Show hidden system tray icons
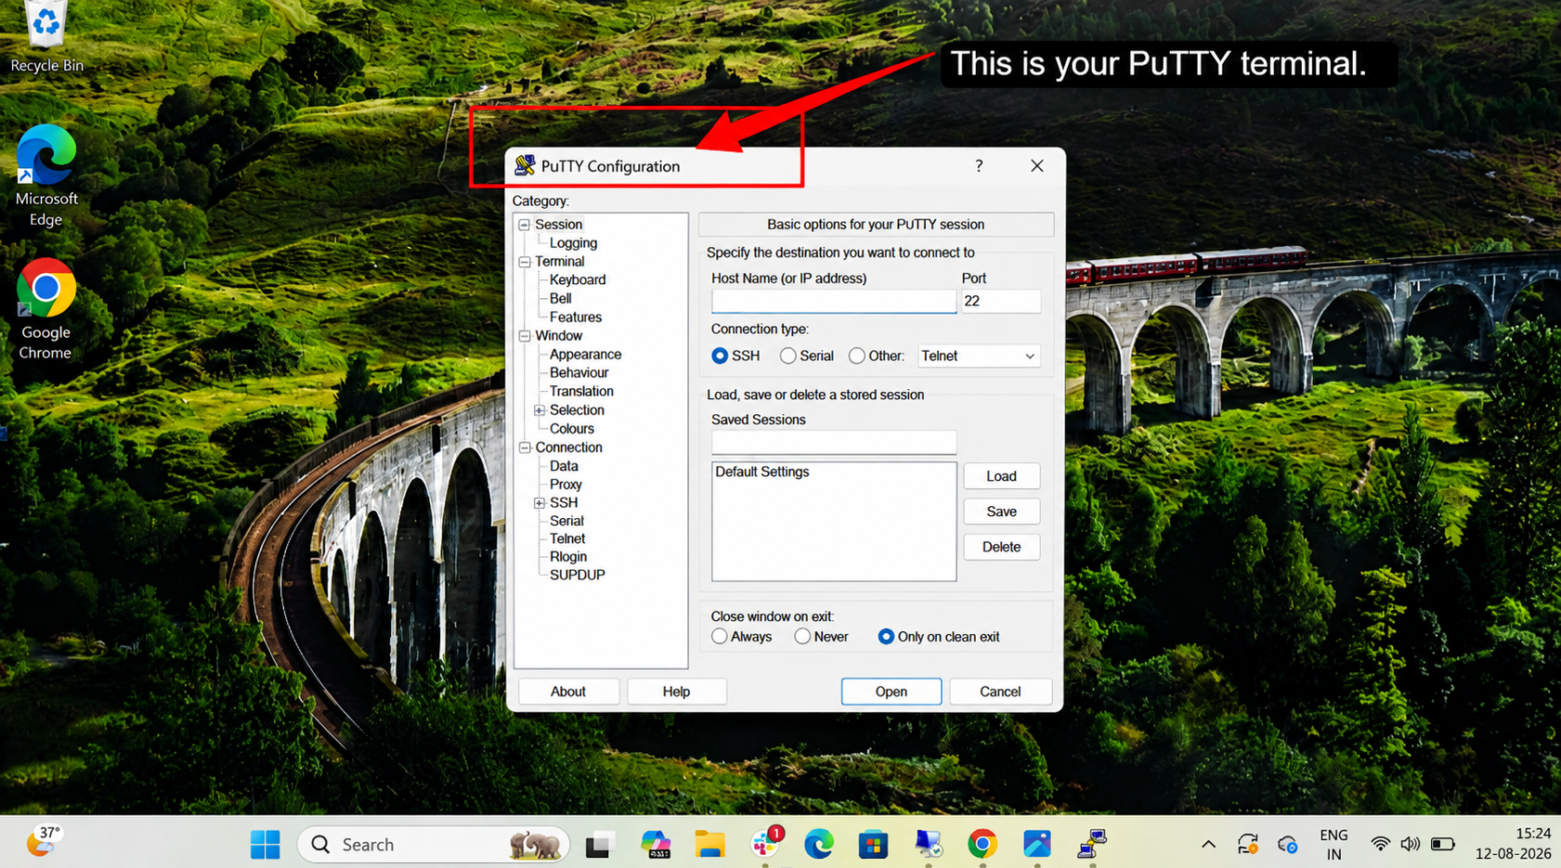1561x868 pixels. tap(1208, 844)
